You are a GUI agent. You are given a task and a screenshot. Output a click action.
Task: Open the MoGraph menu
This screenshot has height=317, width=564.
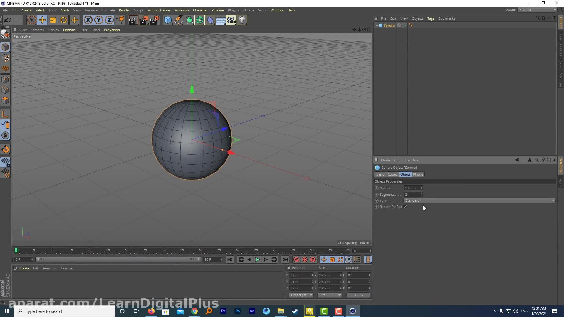tap(181, 10)
